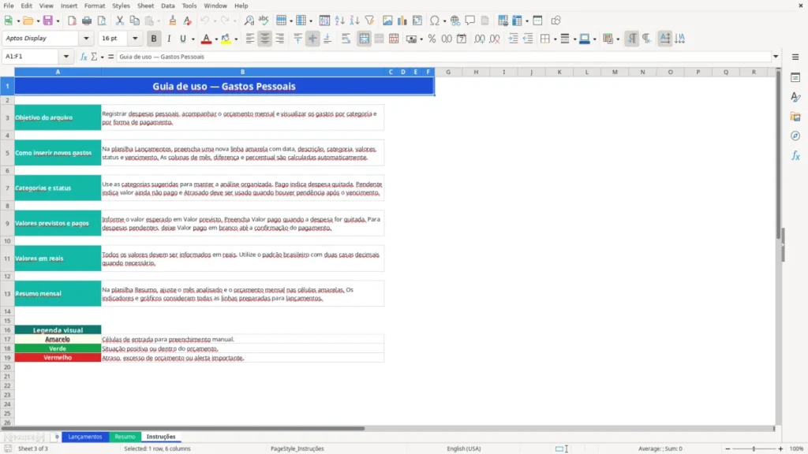808x454 pixels.
Task: Click the Insert Image icon
Action: tap(387, 20)
